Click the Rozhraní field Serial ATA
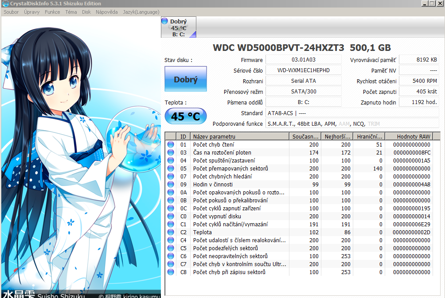Viewport: 445px width, 298px height. tap(303, 81)
